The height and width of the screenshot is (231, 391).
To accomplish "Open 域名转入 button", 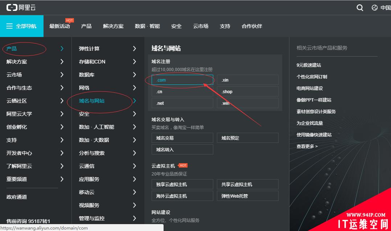I will pos(182,149).
